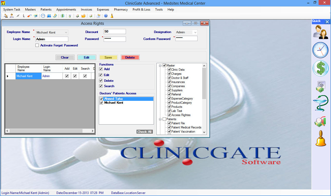
Task: Click the microscope icon in the toolbar
Action: click(24, 16)
